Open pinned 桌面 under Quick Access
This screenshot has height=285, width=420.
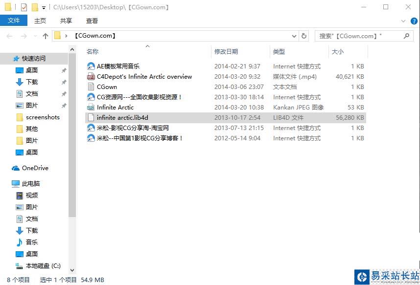pyautogui.click(x=32, y=70)
